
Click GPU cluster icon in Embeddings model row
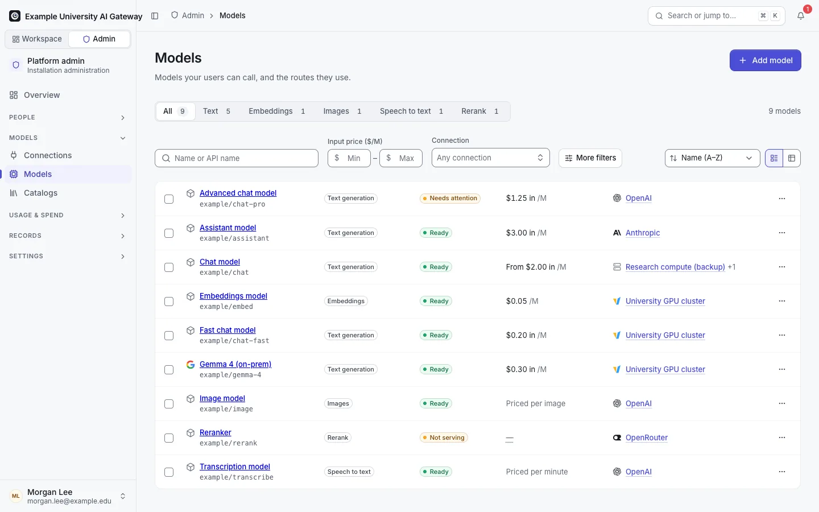tap(617, 301)
